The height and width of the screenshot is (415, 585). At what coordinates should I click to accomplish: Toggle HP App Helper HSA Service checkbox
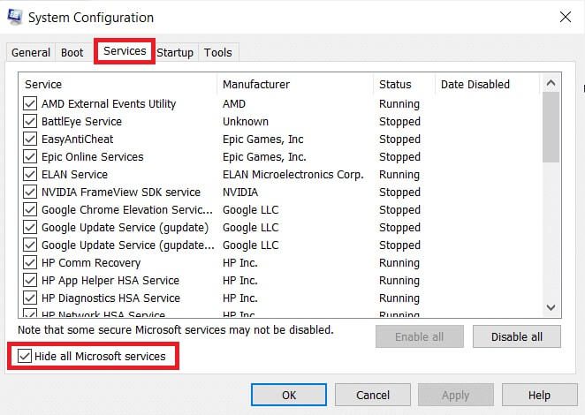click(30, 280)
